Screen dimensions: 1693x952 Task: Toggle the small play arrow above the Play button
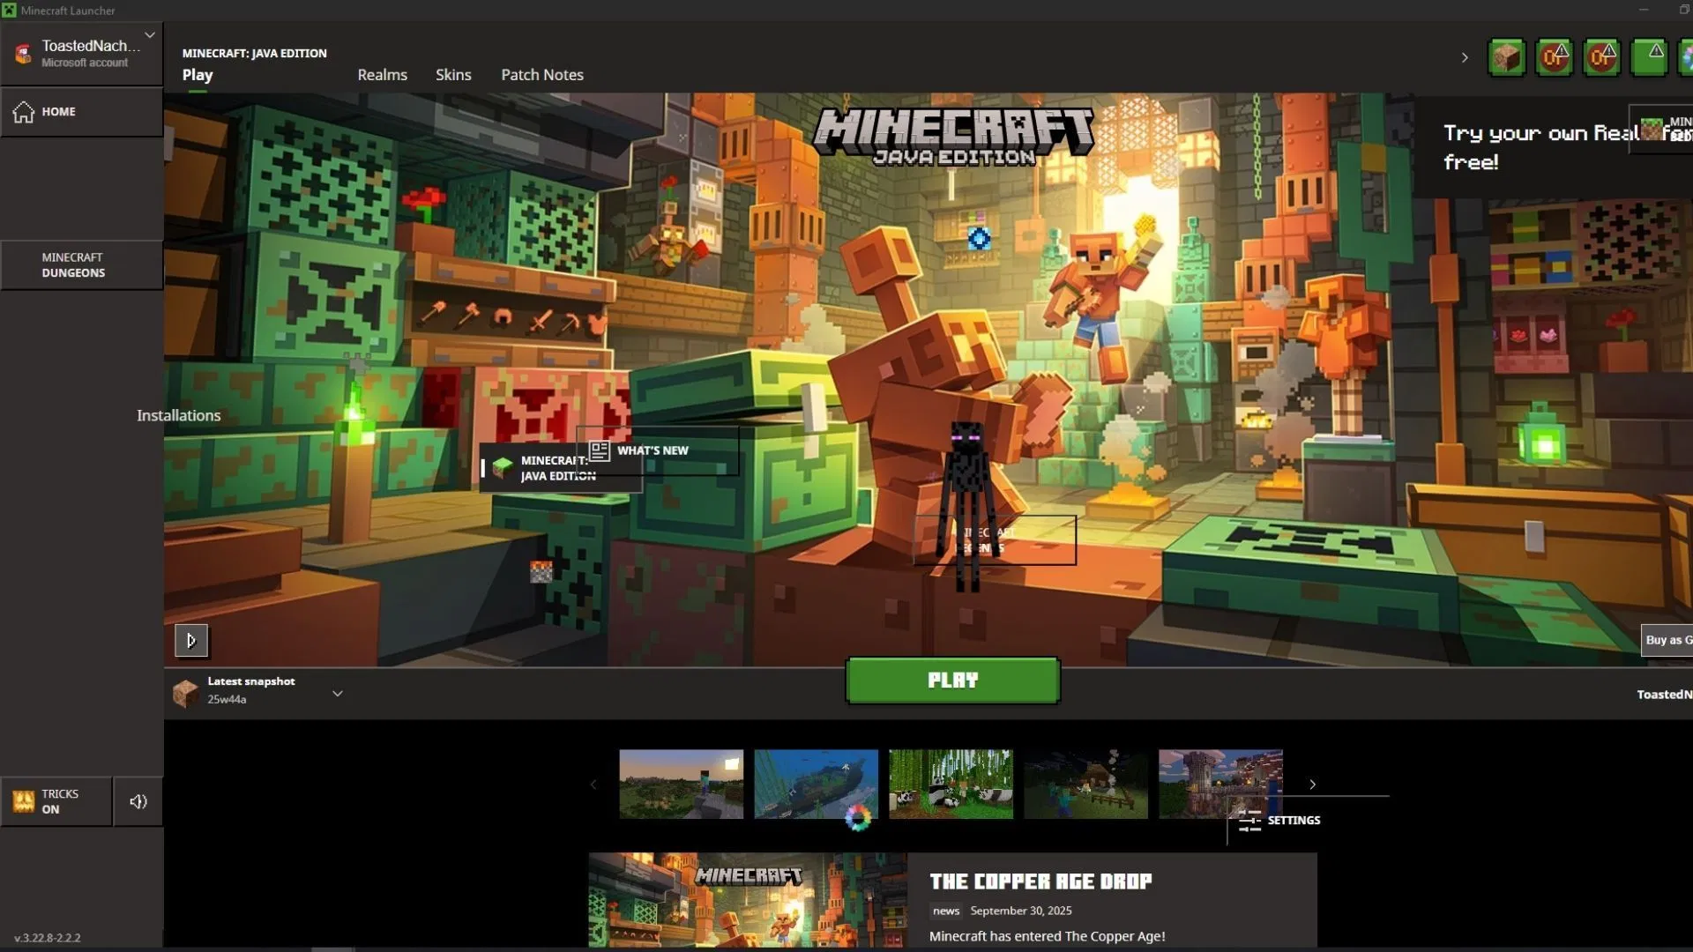click(x=190, y=640)
